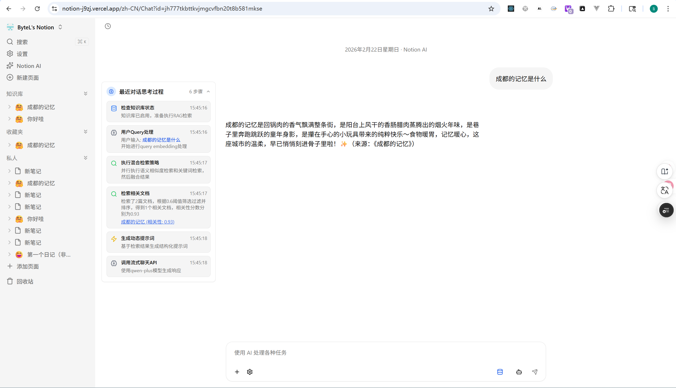The height and width of the screenshot is (388, 676).
Task: Collapse the 最近对话思考过程 steps panel
Action: pos(208,91)
